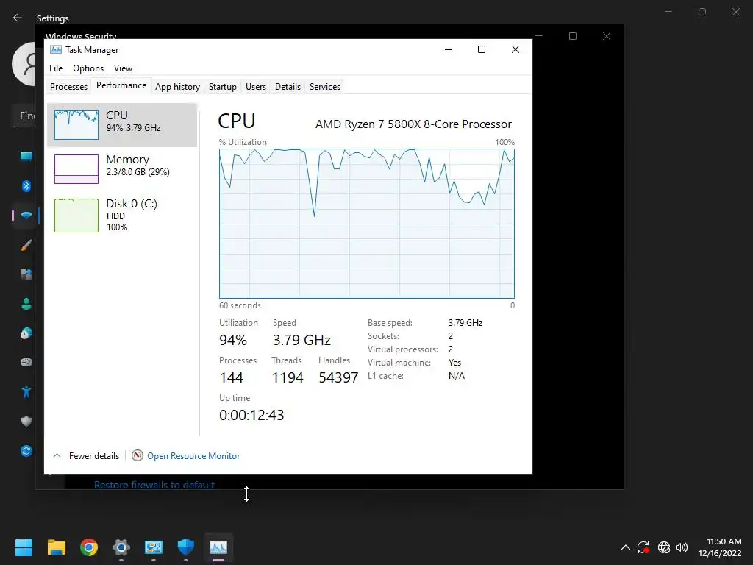Click the 54397 handles value

pyautogui.click(x=338, y=377)
